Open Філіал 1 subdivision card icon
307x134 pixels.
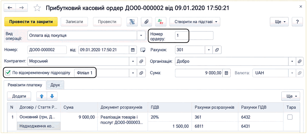pos(141,73)
